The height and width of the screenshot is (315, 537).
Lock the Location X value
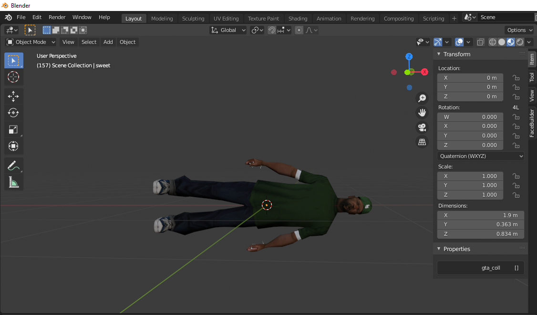(x=516, y=78)
